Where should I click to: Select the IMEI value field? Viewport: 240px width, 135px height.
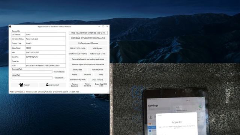click(45, 52)
